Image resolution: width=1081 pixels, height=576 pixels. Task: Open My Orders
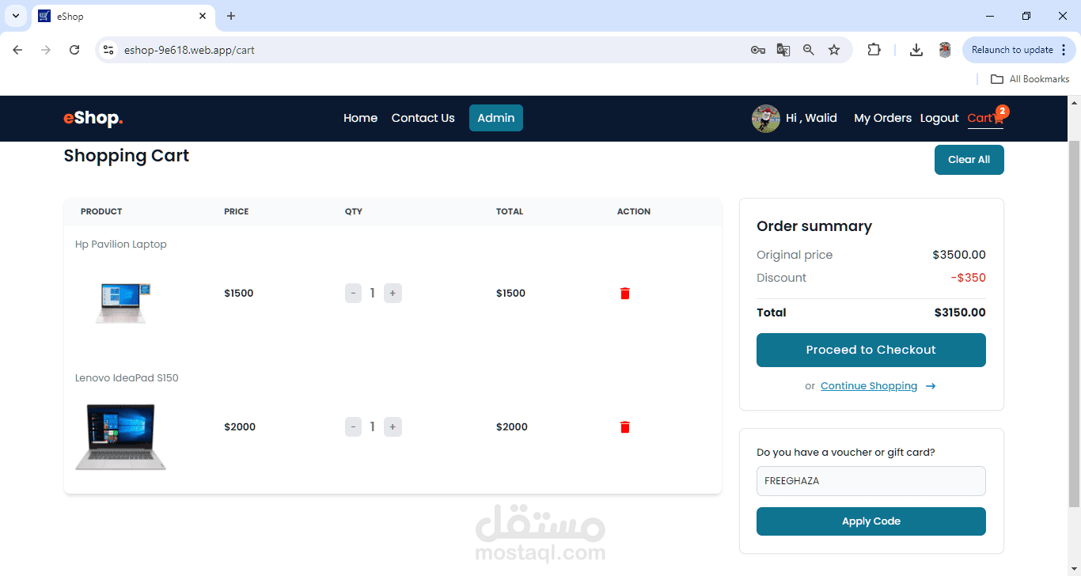(x=882, y=118)
